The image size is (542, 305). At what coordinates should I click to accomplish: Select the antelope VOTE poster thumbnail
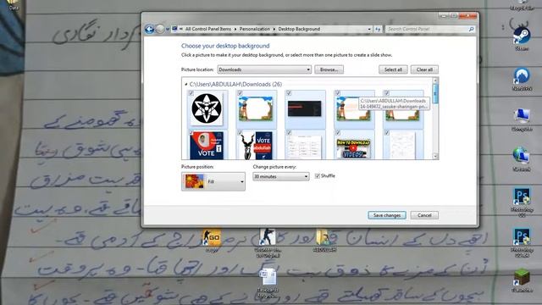pyautogui.click(x=256, y=145)
